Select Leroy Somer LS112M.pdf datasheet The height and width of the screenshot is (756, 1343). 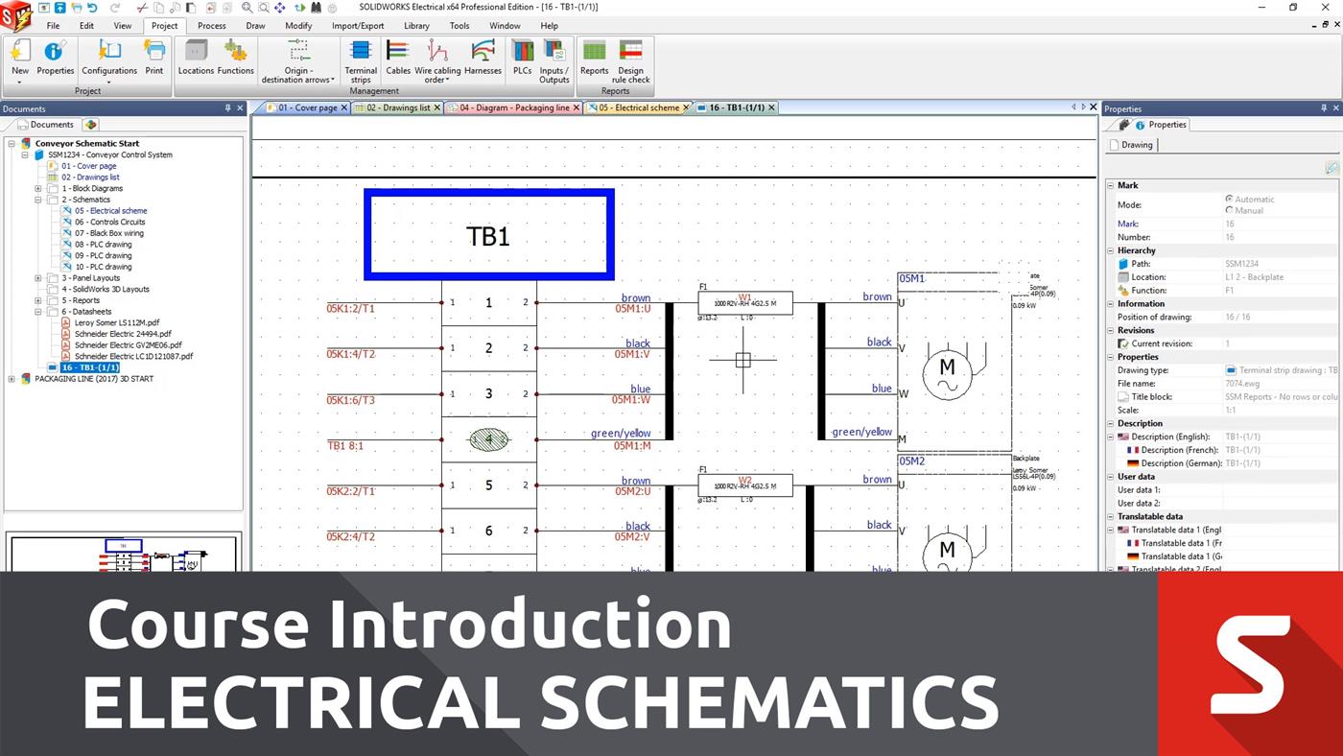(116, 322)
